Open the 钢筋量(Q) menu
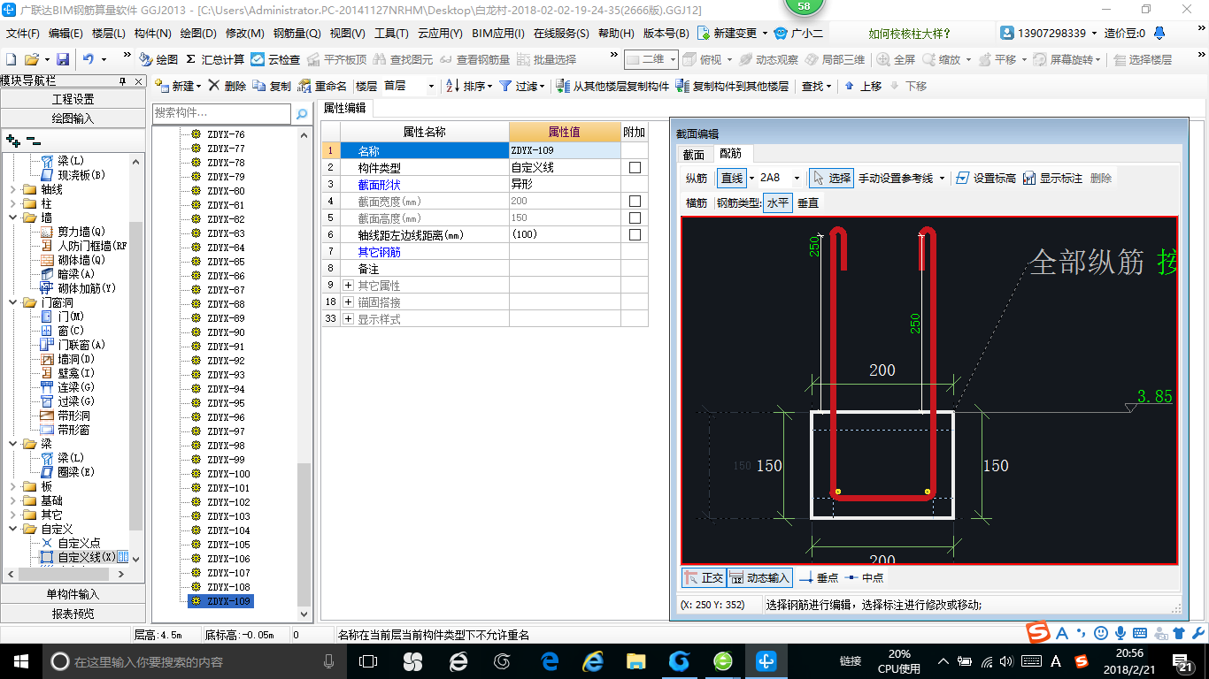1209x679 pixels. click(x=296, y=34)
